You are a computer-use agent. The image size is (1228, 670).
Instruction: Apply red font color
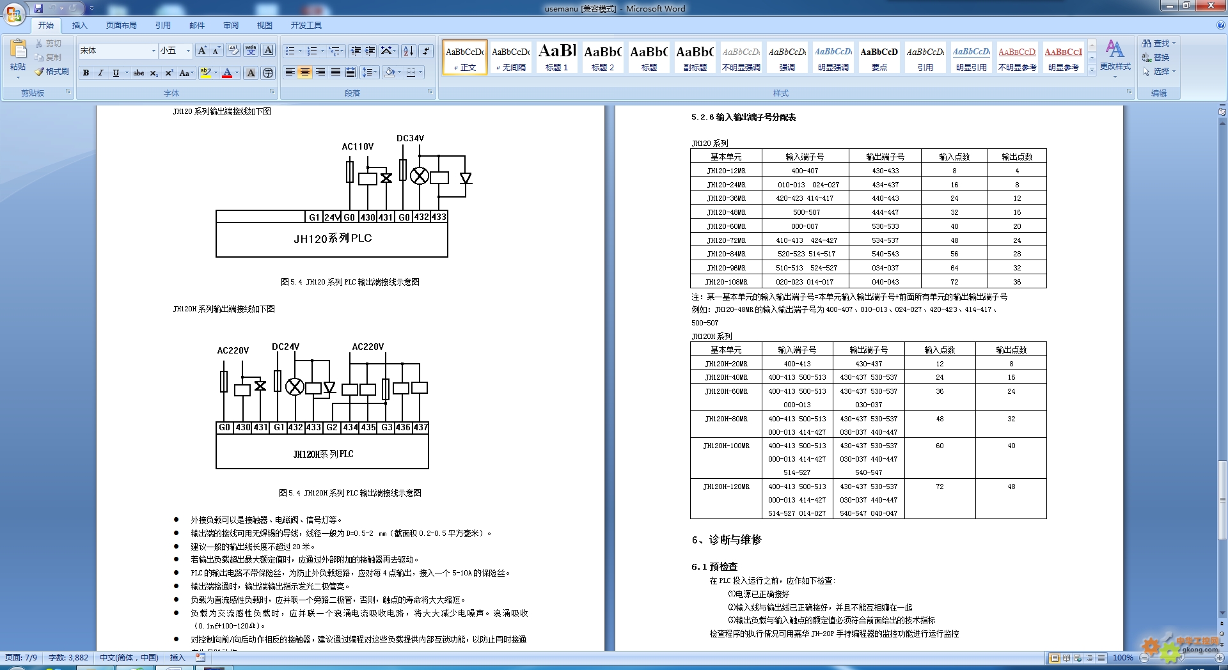coord(227,73)
